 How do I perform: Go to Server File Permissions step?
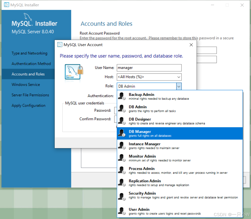click(30, 95)
